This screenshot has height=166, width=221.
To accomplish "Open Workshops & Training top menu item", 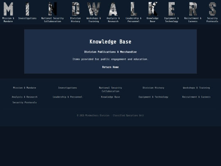I will click(x=94, y=20).
